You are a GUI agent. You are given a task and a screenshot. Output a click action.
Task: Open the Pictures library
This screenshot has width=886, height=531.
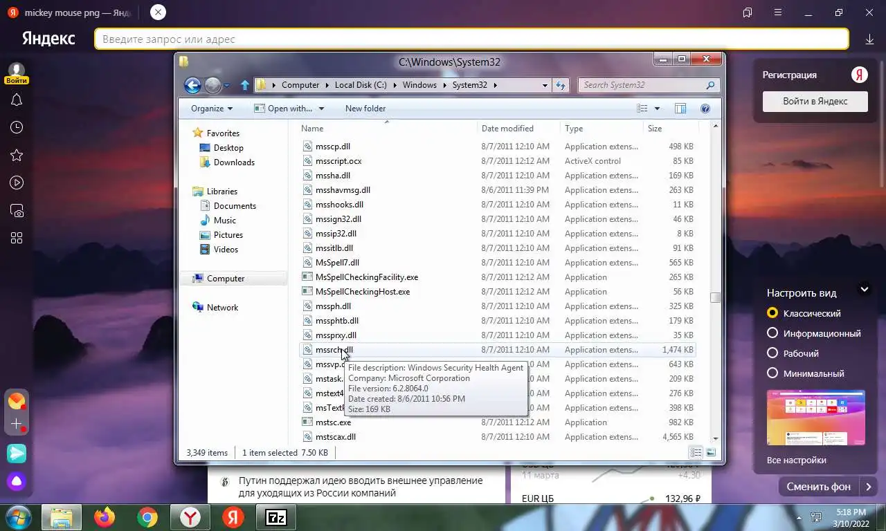click(x=221, y=234)
